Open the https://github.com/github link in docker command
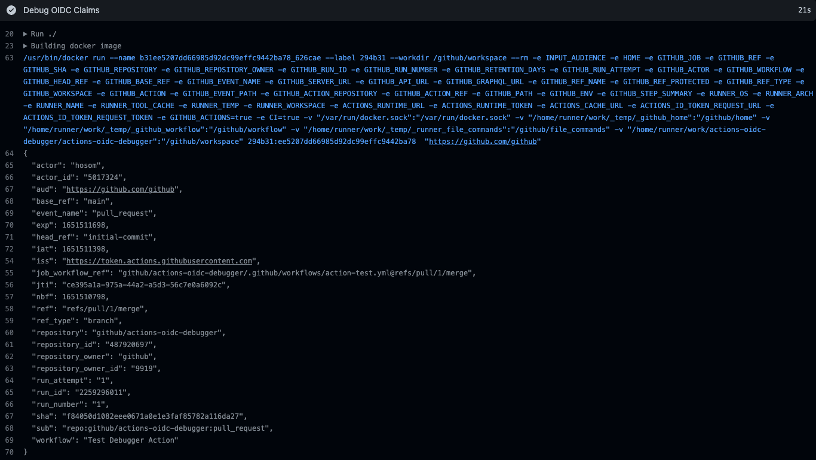The width and height of the screenshot is (816, 460). [x=483, y=142]
